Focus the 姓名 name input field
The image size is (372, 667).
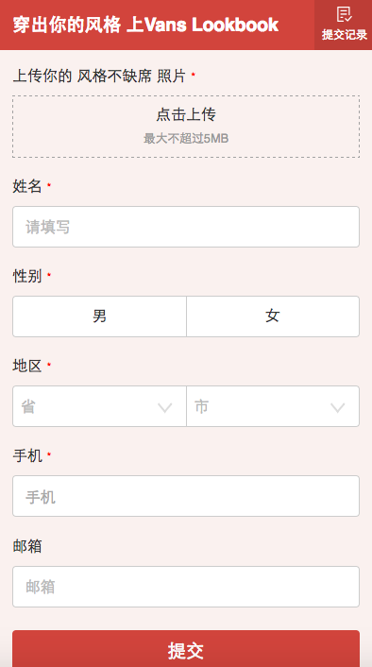tap(186, 227)
